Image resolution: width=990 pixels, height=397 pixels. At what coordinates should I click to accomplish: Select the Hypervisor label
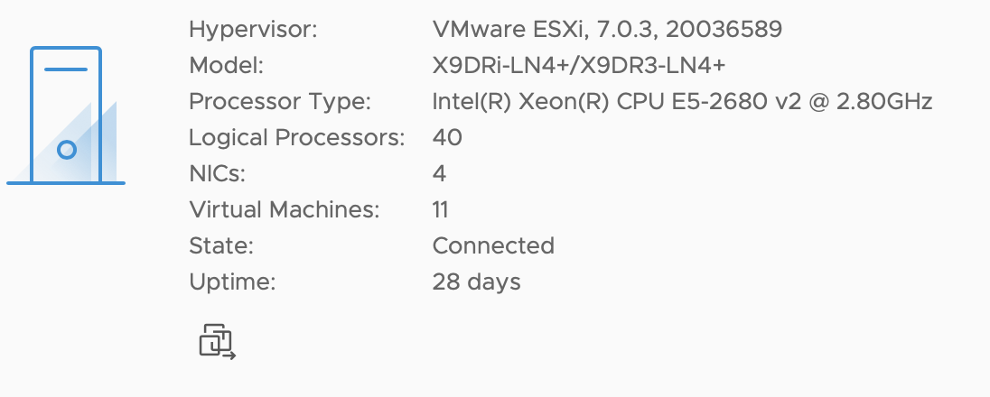253,29
